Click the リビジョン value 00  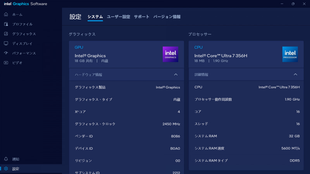click(x=178, y=160)
